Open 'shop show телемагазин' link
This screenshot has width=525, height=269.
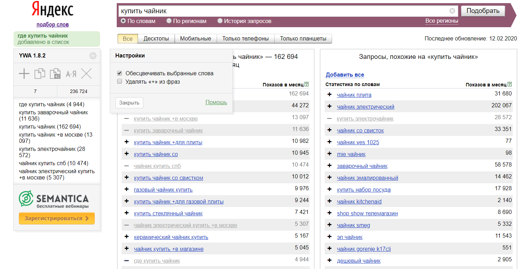[367, 213]
